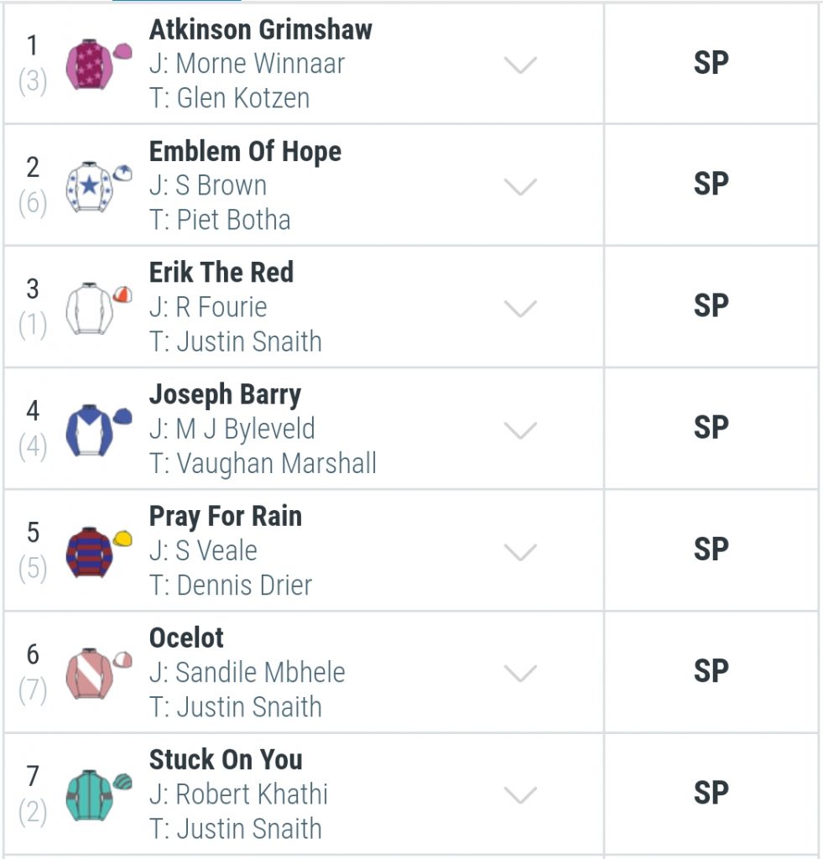The height and width of the screenshot is (859, 823).
Task: Click Atkinson Grimshaw's magenta star silks icon
Action: click(99, 64)
